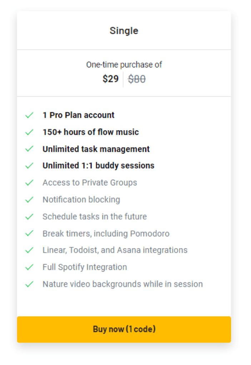Click checkmark next to Break timers, including Pomodoro
Image resolution: width=251 pixels, height=365 pixels.
pyautogui.click(x=29, y=233)
